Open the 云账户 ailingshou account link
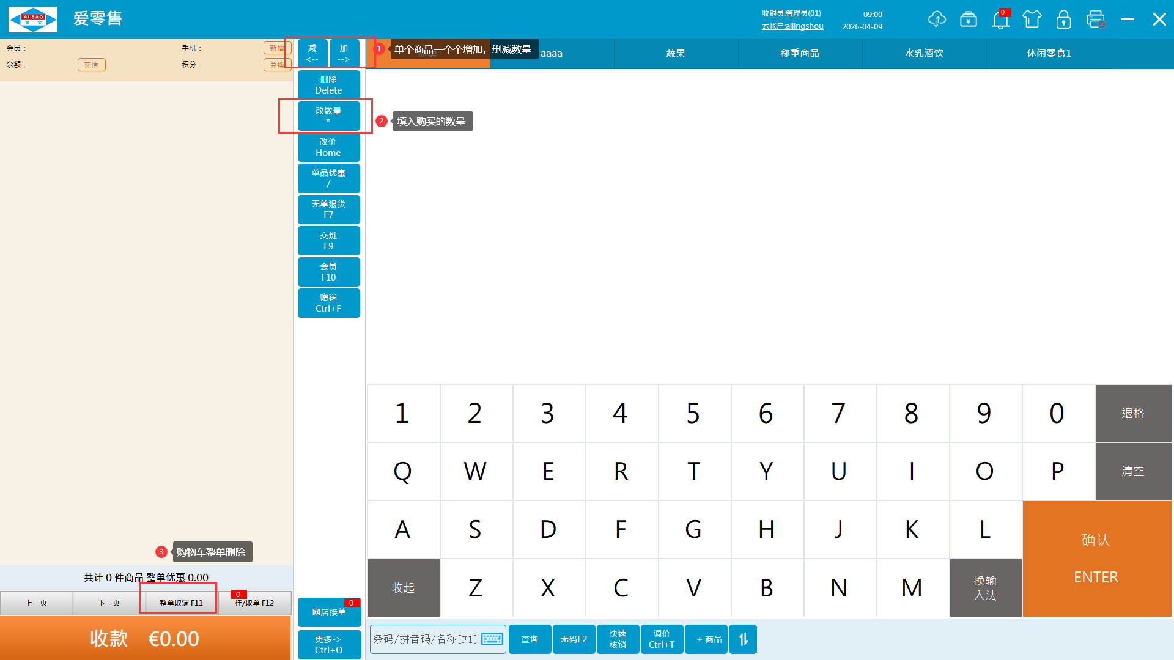The height and width of the screenshot is (660, 1174). click(x=792, y=26)
